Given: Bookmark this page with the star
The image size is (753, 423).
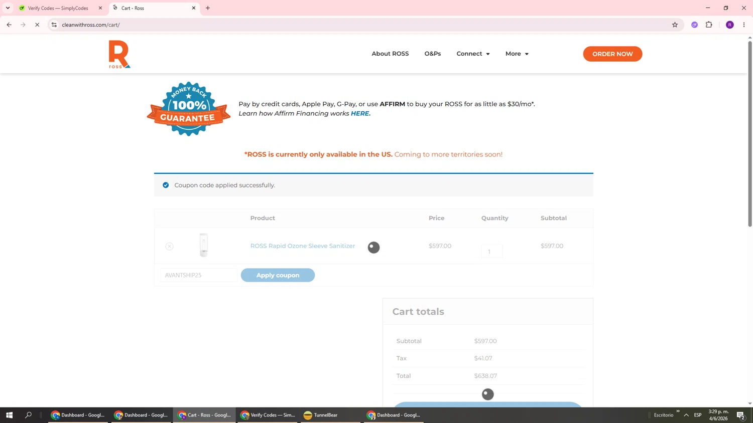Looking at the screenshot, I should tap(675, 25).
